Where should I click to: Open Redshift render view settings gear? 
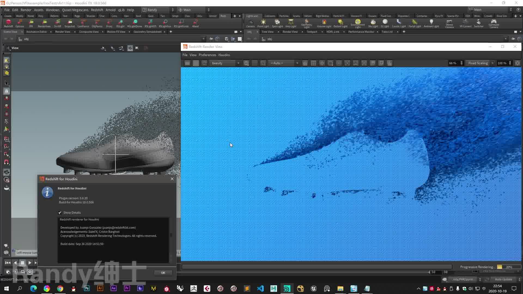click(518, 63)
